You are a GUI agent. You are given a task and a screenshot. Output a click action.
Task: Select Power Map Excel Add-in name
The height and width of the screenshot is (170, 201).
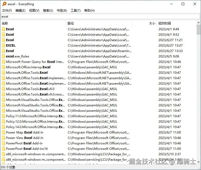tap(24, 132)
